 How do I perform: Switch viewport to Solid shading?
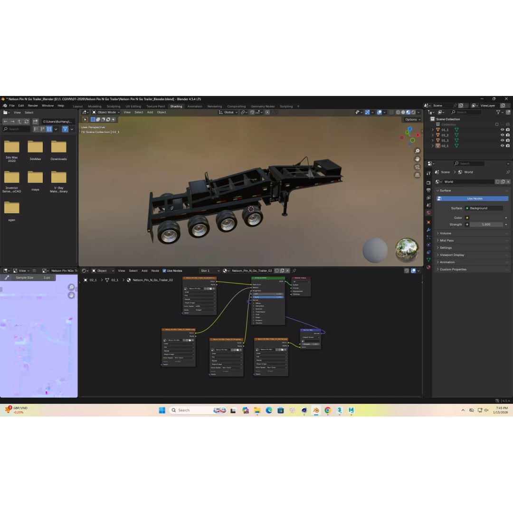click(403, 112)
